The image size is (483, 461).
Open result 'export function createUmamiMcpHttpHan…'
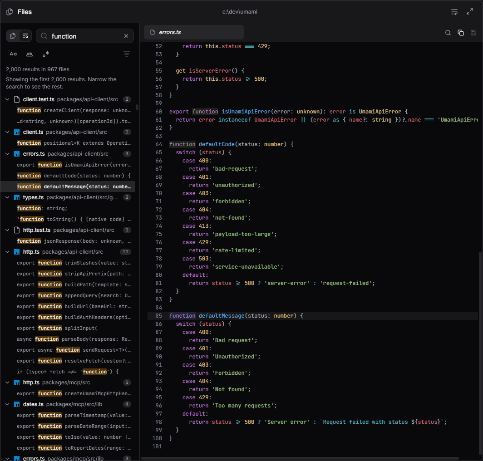(x=68, y=393)
